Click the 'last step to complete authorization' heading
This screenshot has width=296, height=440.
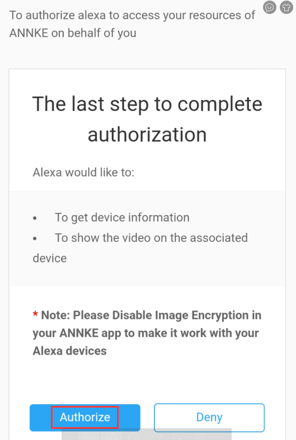point(147,119)
